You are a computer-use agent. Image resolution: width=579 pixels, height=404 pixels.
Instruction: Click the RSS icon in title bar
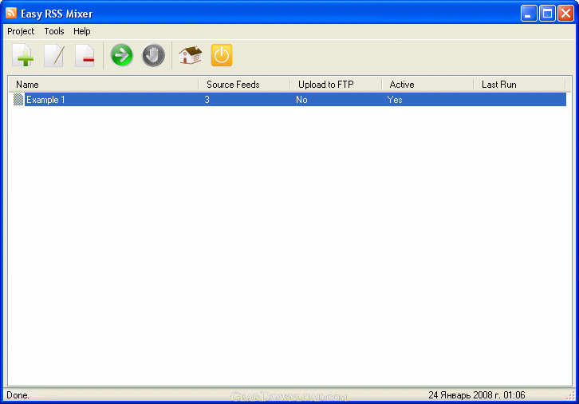point(11,13)
